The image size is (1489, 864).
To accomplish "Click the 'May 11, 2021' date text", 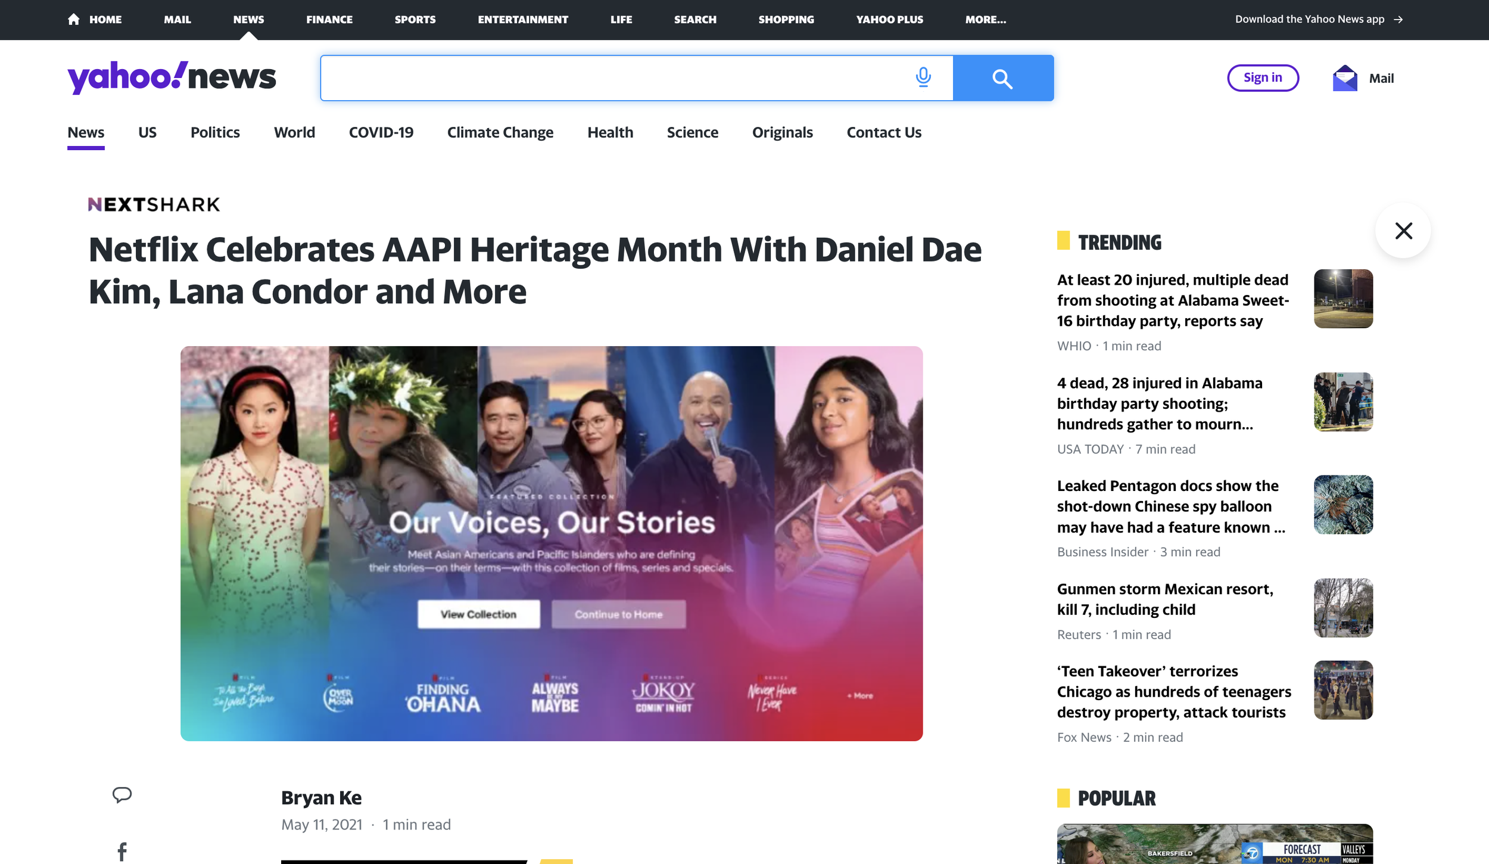I will (322, 825).
